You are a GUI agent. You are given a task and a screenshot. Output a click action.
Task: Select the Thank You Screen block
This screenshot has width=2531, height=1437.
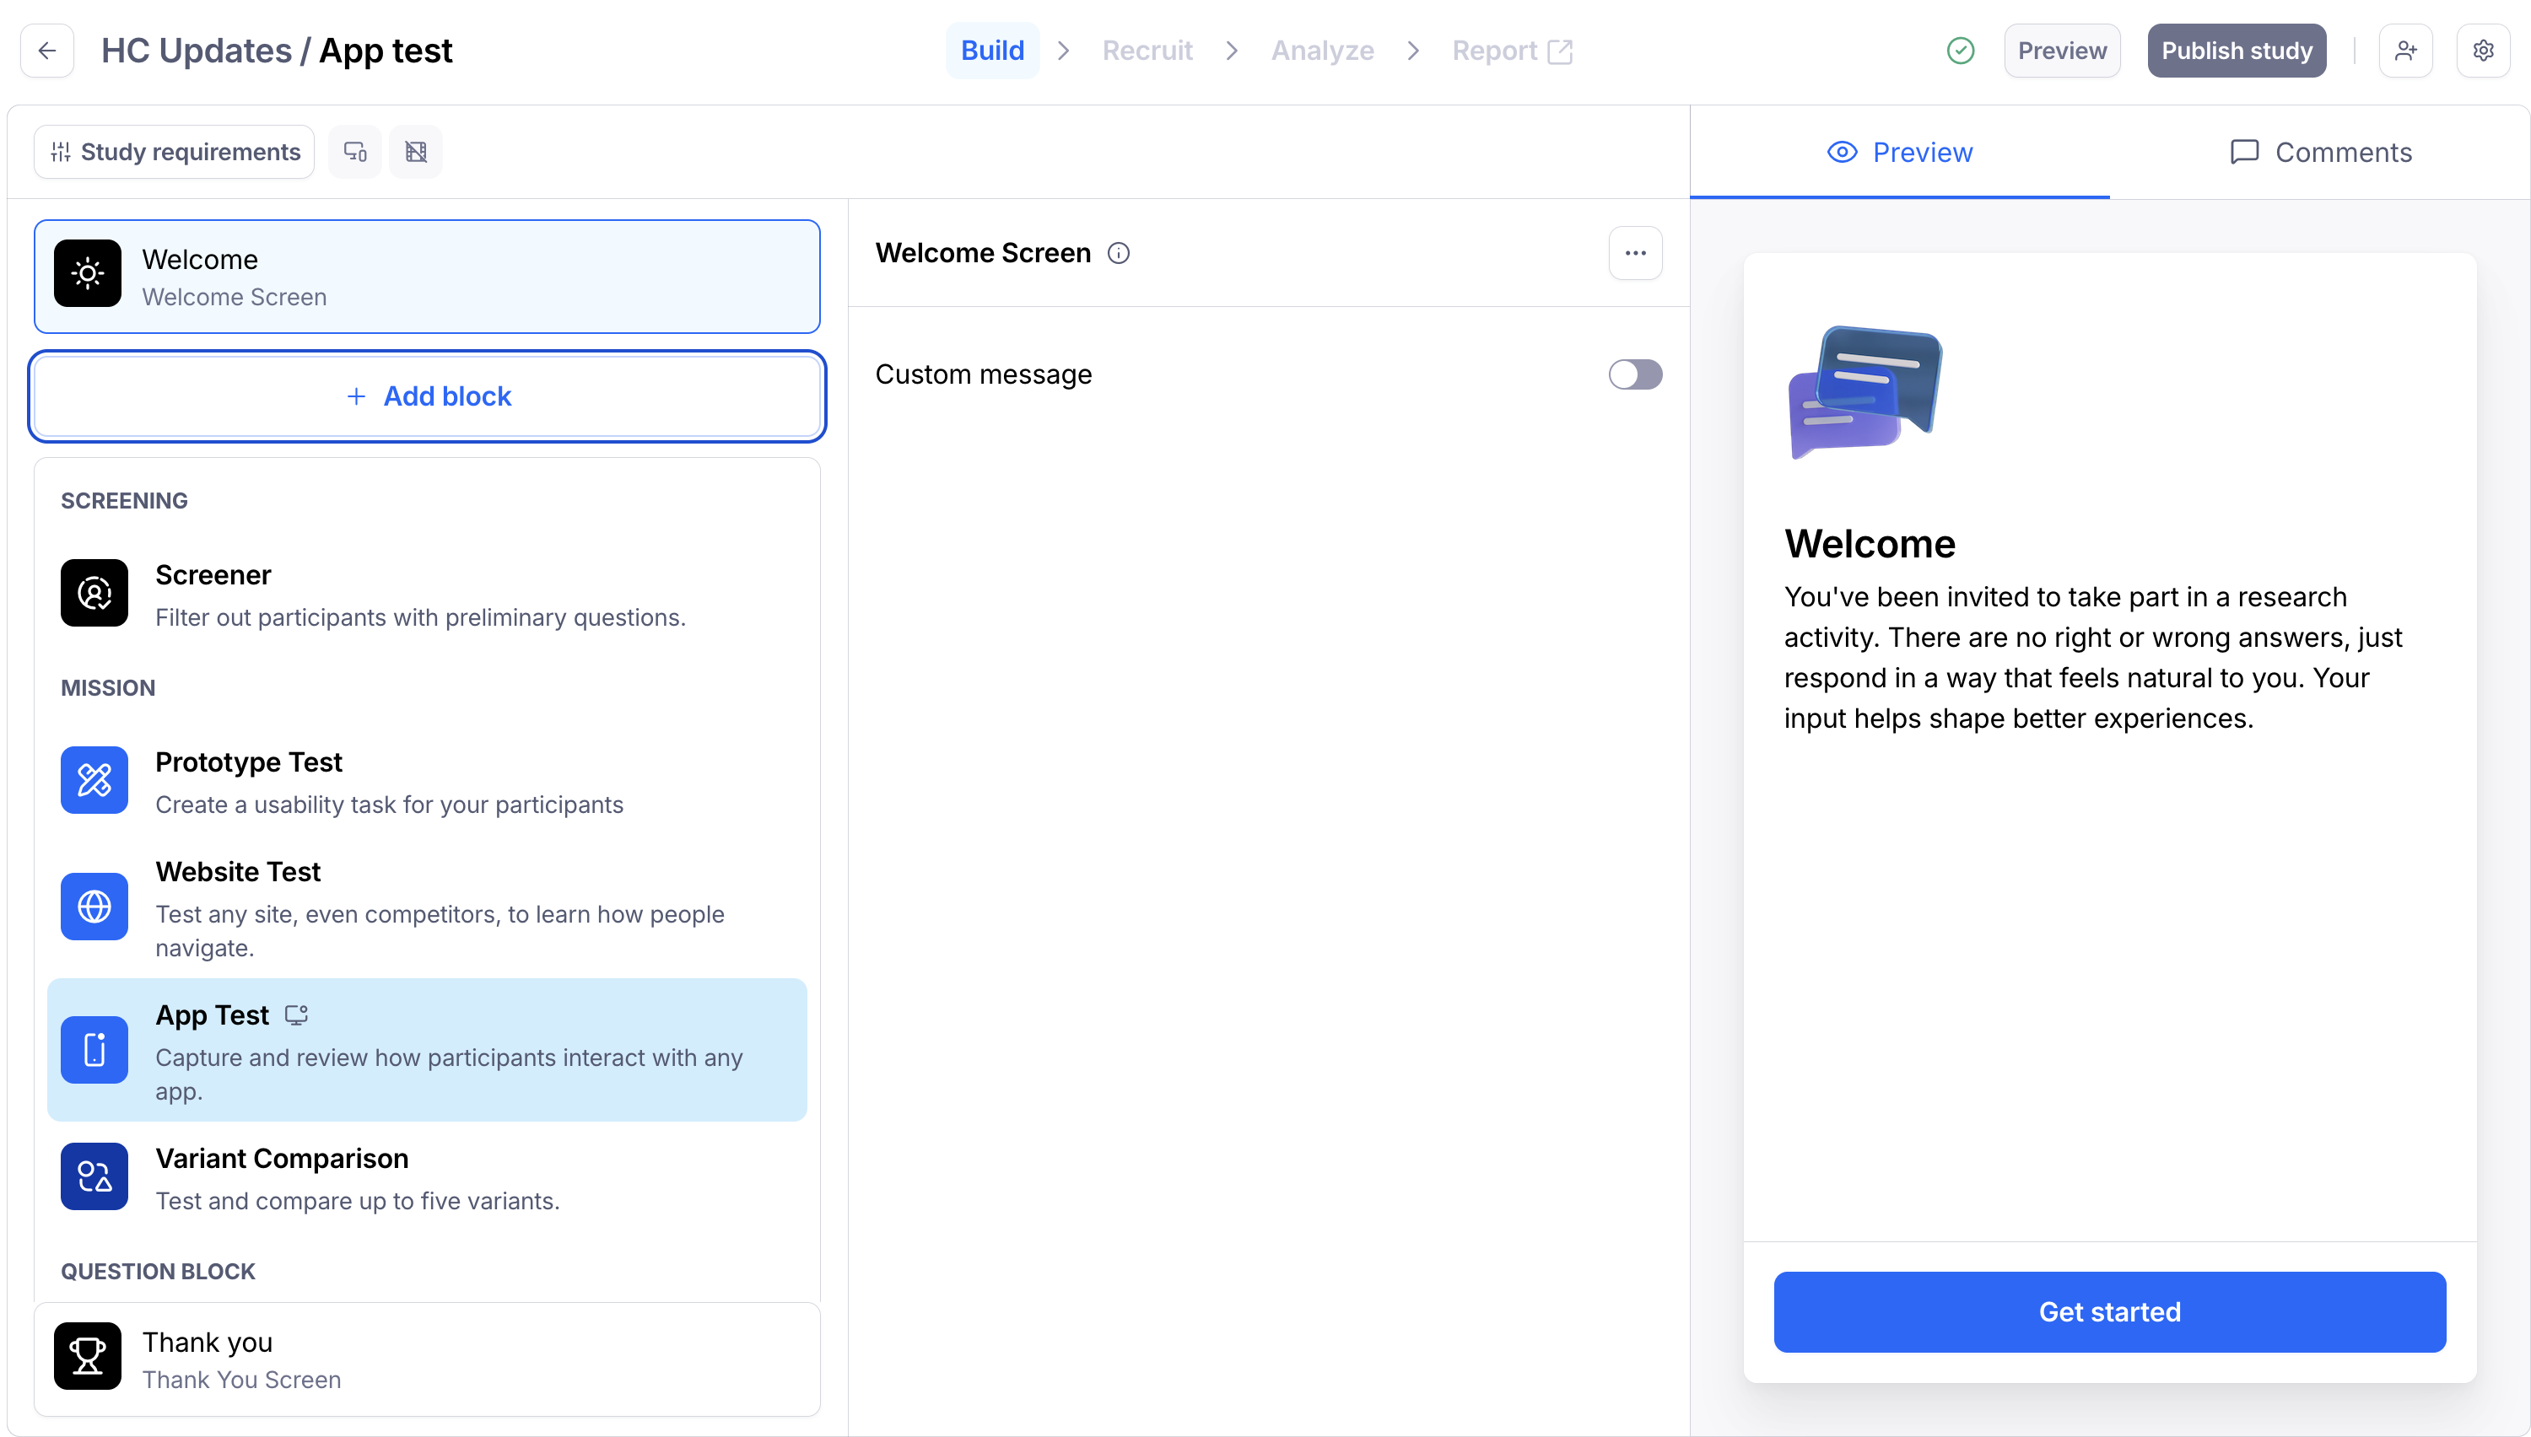coord(428,1359)
